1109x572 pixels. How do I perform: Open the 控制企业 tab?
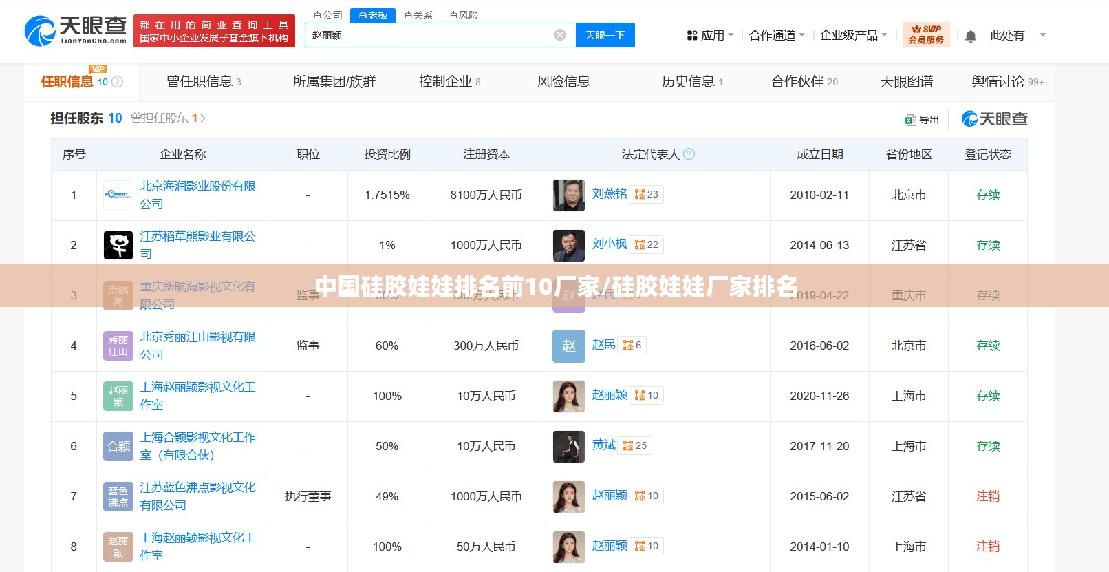(450, 82)
